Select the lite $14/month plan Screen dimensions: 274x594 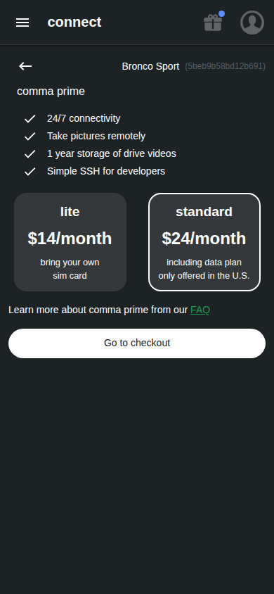70,242
